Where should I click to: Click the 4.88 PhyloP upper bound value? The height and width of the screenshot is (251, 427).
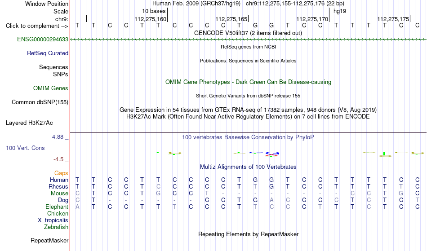[x=58, y=137]
